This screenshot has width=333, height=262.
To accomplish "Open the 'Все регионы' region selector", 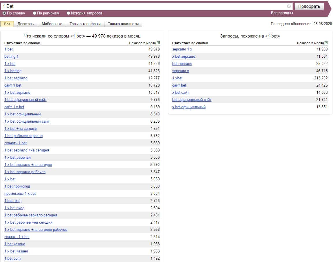I will 282,13.
